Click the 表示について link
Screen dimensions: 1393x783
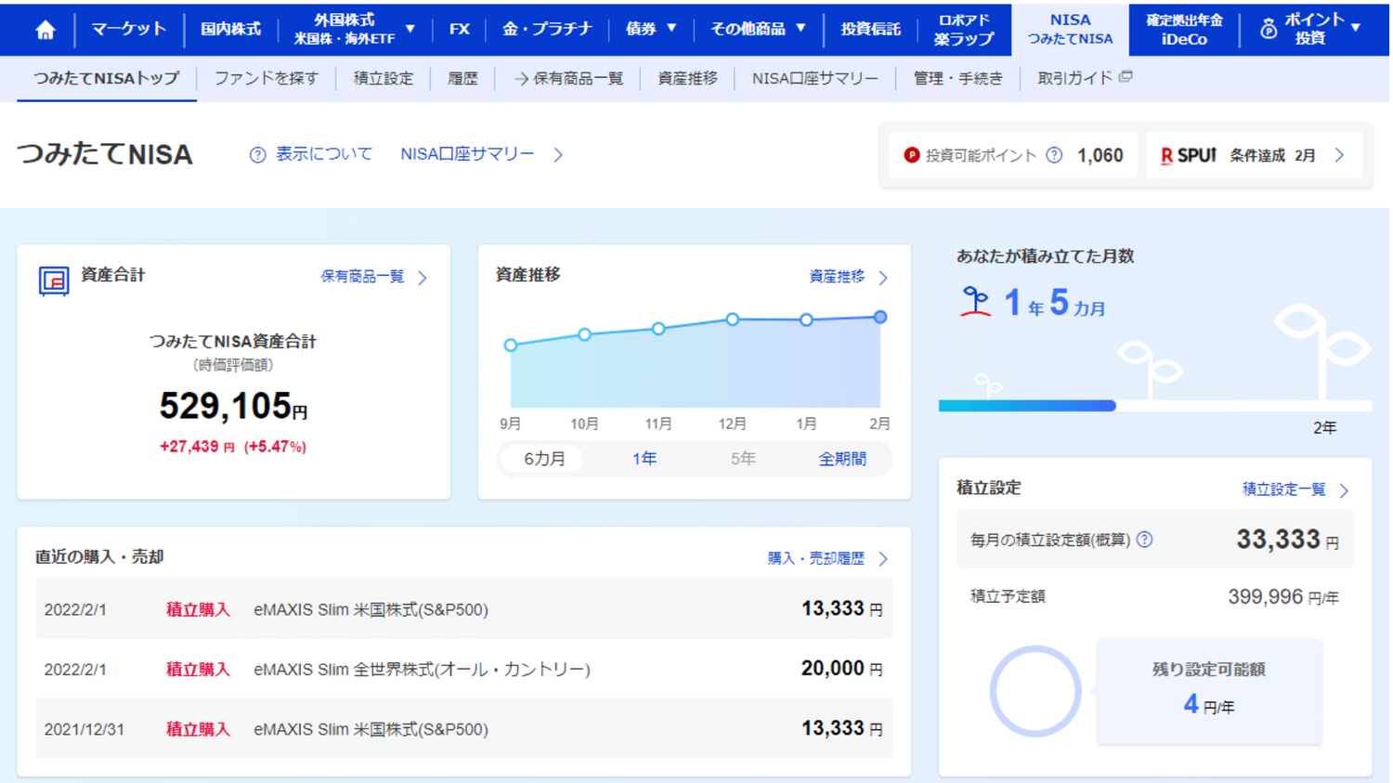tap(323, 154)
